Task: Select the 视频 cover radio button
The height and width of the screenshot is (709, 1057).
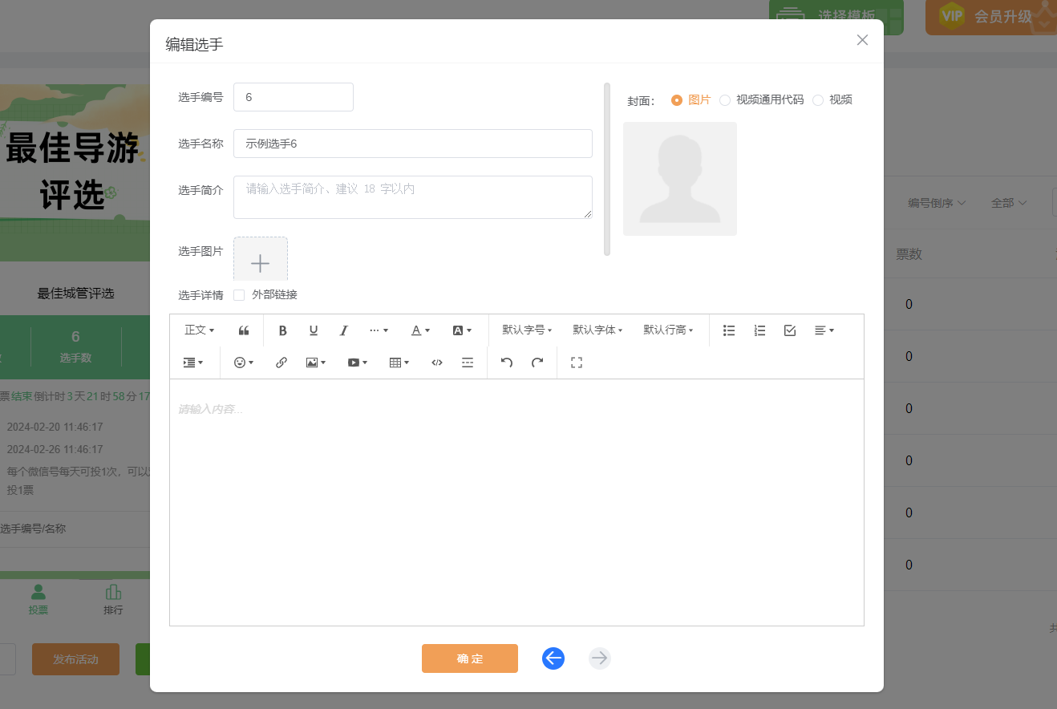Action: pos(818,100)
